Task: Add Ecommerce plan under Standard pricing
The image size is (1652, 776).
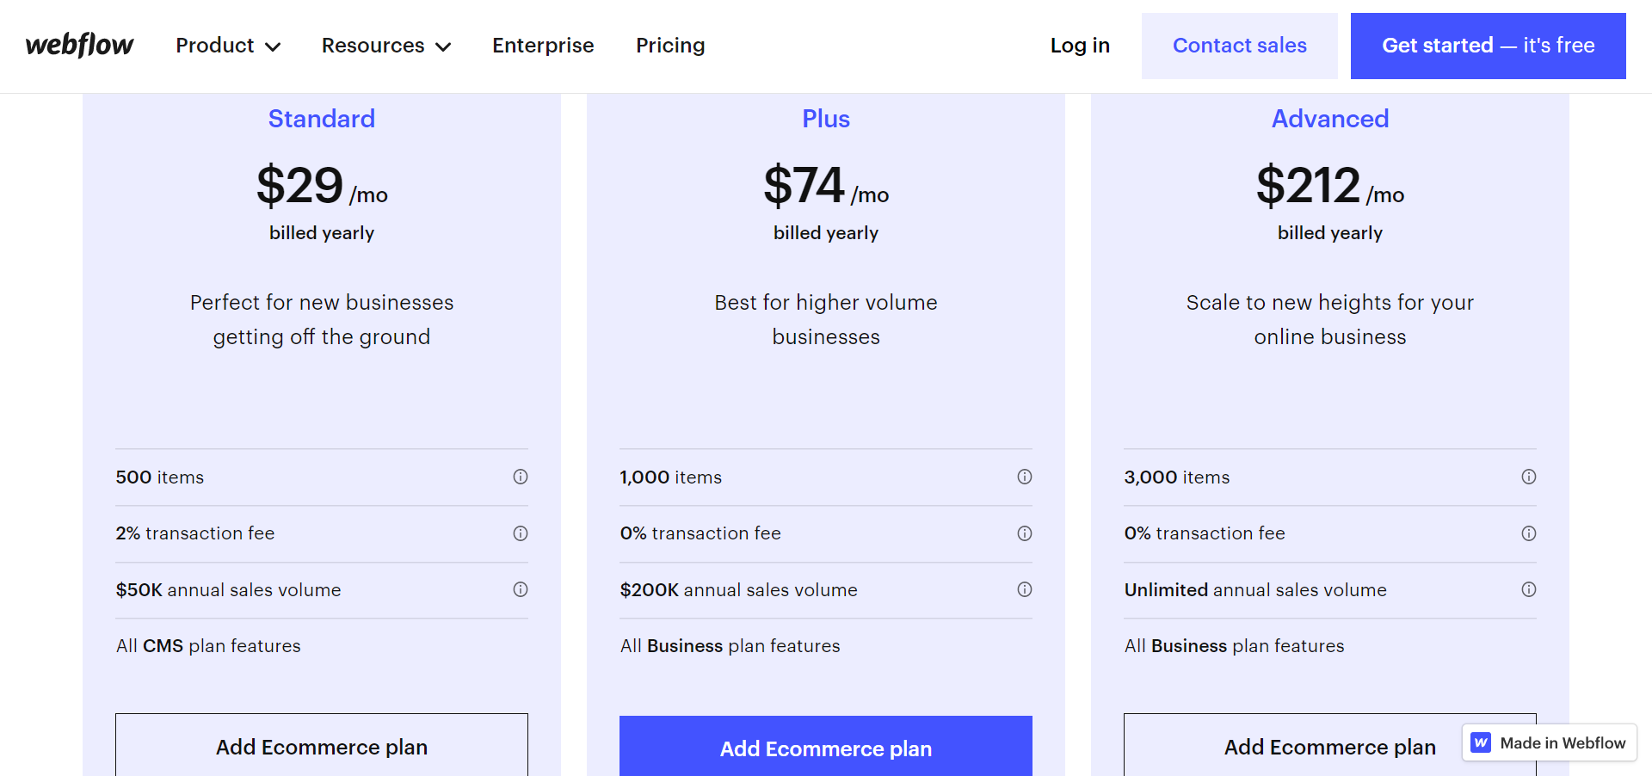Action: [321, 748]
